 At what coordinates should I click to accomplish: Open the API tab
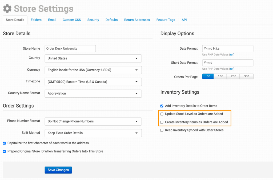tap(184, 20)
